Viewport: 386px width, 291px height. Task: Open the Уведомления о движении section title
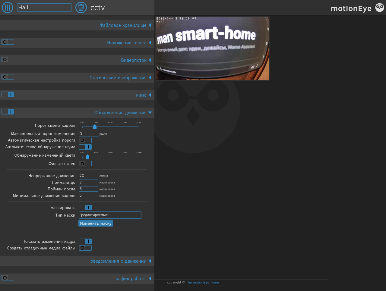click(x=119, y=261)
